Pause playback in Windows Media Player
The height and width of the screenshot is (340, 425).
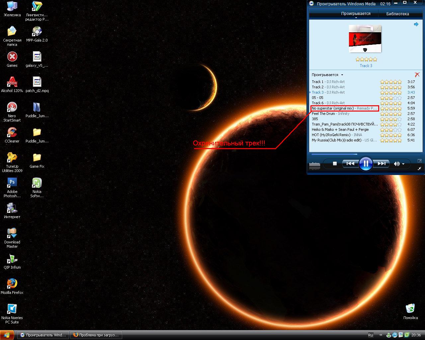point(366,164)
